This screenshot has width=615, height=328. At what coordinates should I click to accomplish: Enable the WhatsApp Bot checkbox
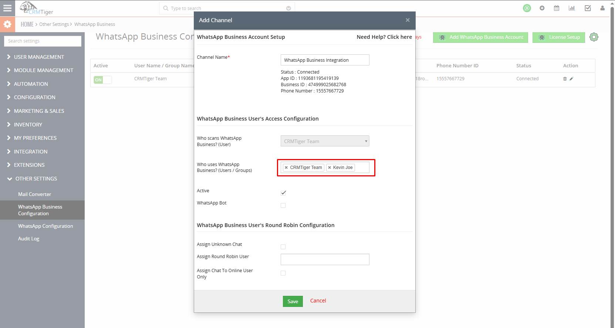tap(283, 205)
